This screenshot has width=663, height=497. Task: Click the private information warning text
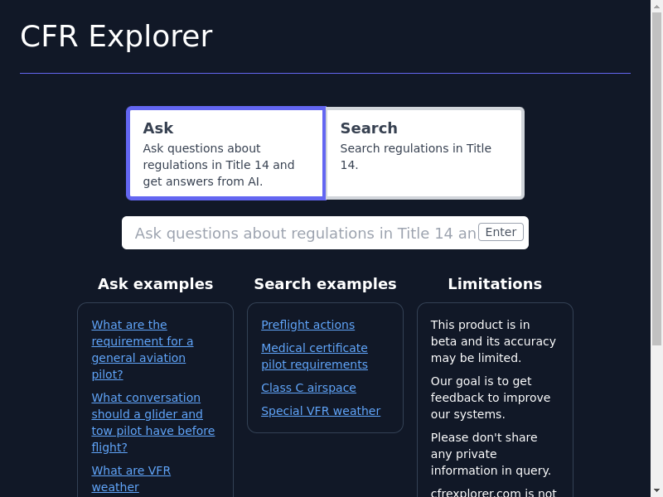tap(491, 454)
